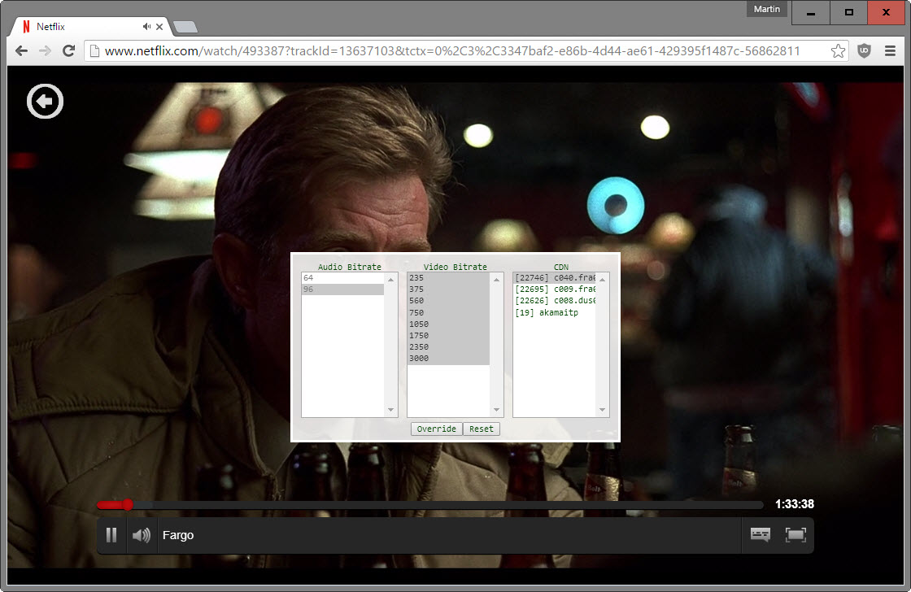The height and width of the screenshot is (592, 911).
Task: Minimize the Chrome window
Action: (811, 12)
